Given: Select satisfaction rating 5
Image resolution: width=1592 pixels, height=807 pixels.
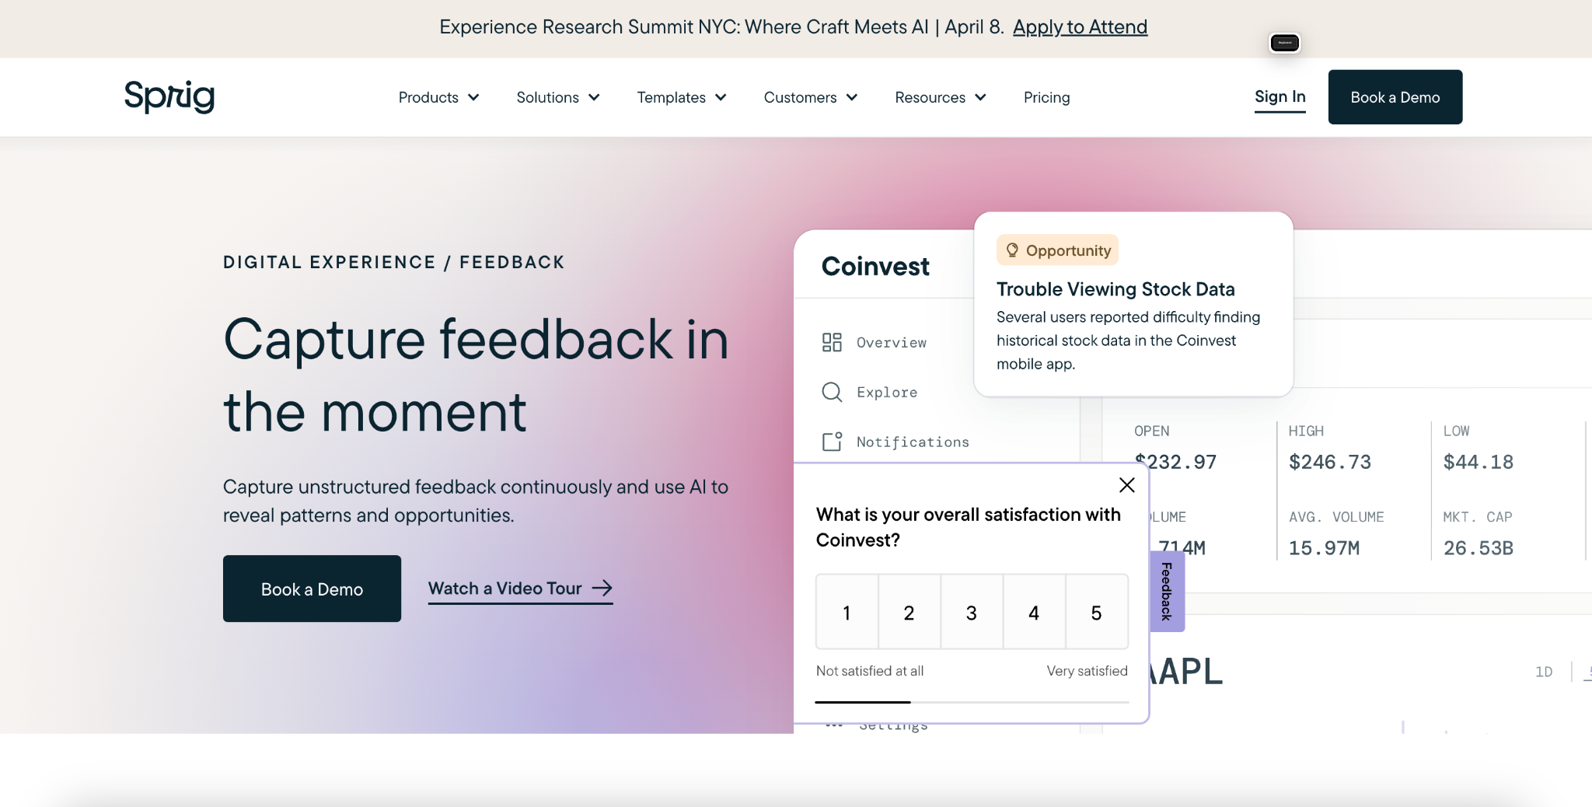Looking at the screenshot, I should (x=1096, y=613).
